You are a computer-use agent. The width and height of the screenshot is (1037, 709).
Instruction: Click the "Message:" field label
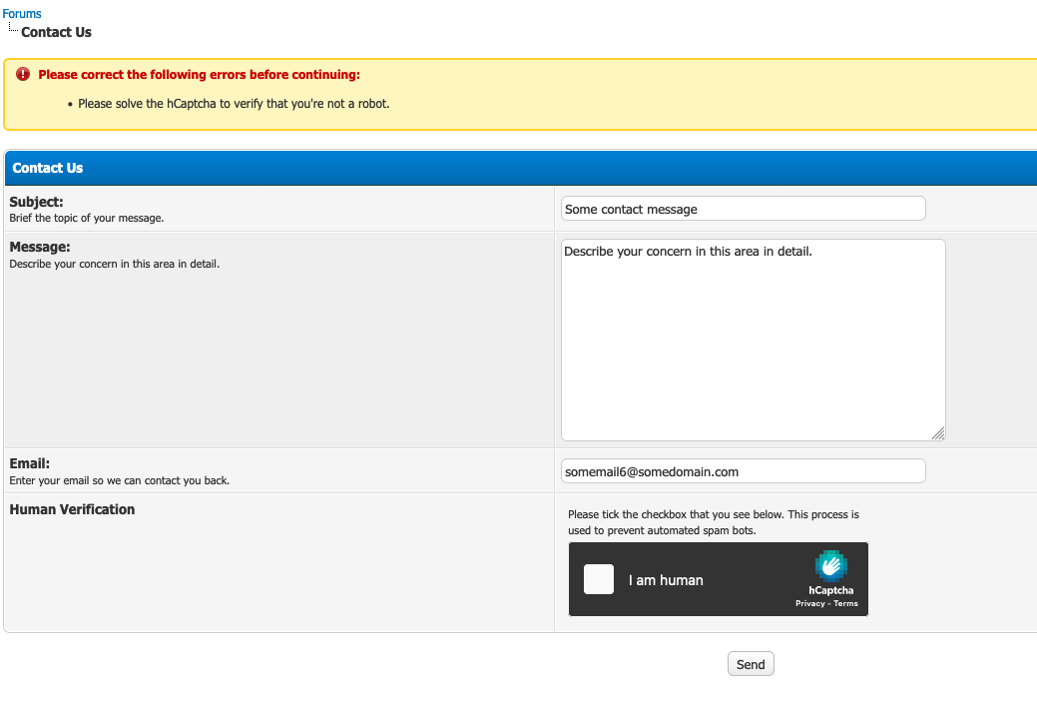pos(40,247)
